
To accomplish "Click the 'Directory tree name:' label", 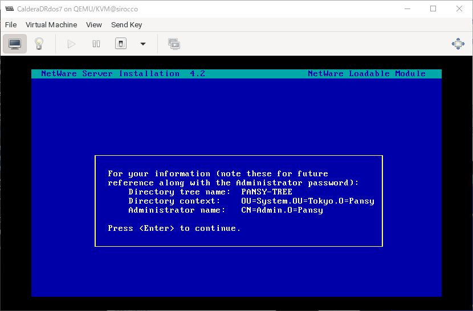I will click(x=180, y=192).
